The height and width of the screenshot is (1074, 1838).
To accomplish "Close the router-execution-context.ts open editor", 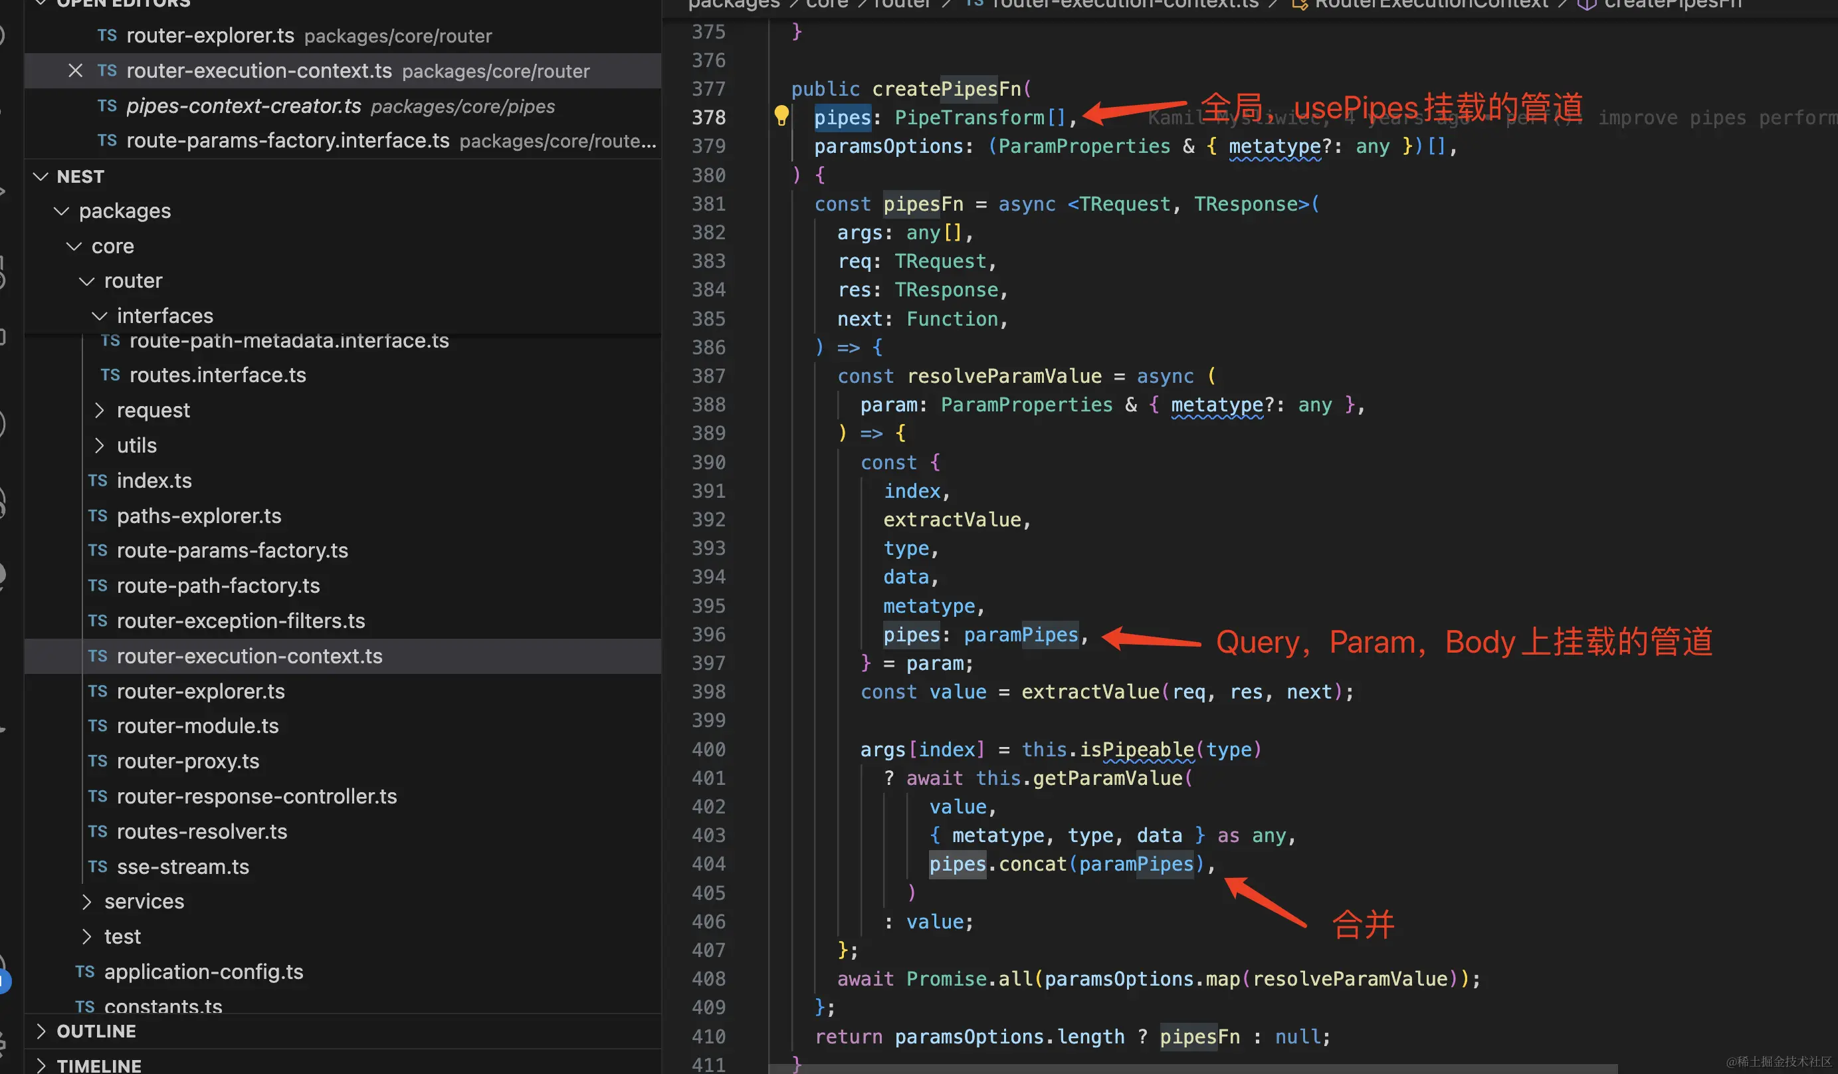I will (75, 70).
